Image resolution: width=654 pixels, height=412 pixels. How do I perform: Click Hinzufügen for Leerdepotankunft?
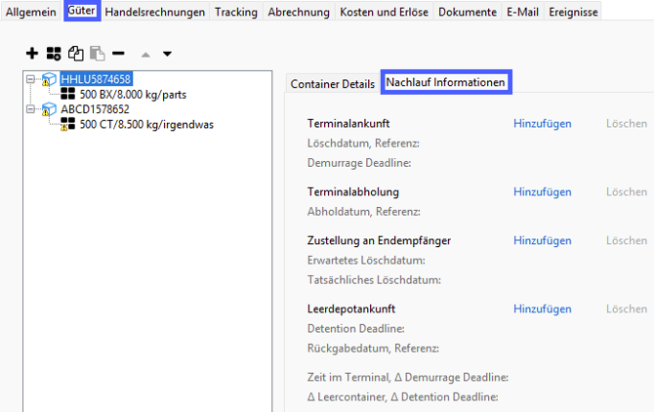tap(543, 309)
